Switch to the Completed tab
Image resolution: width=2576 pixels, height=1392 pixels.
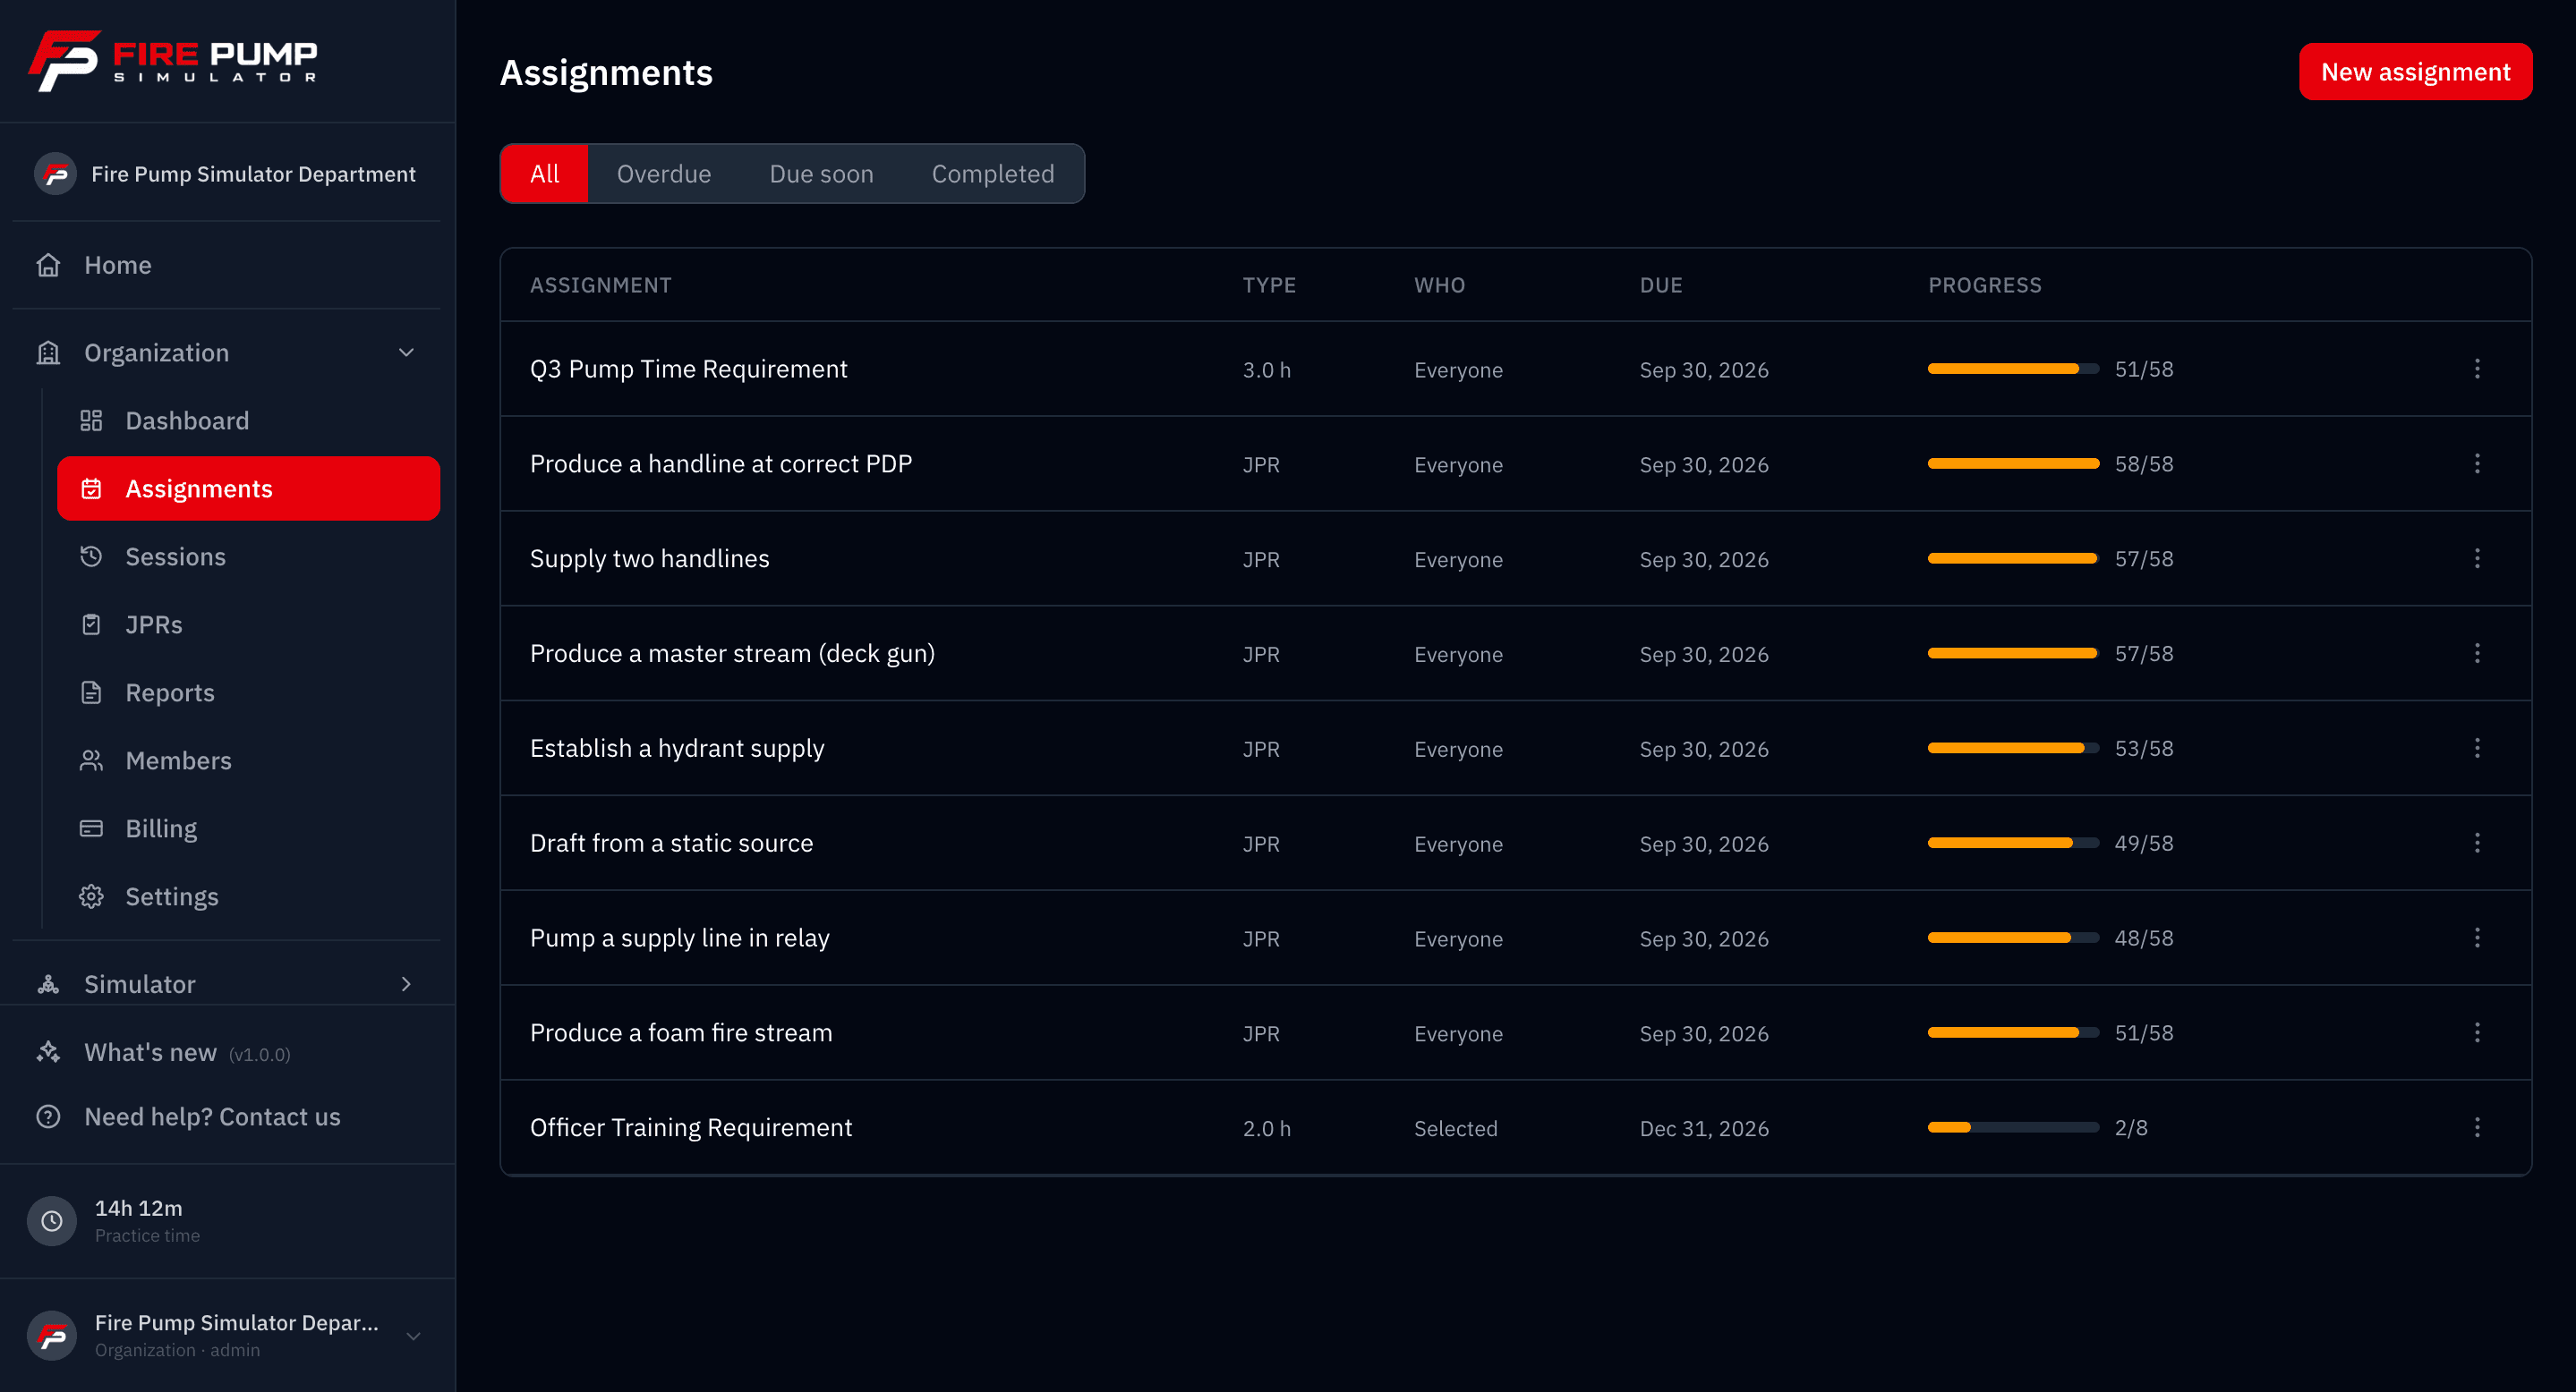tap(993, 174)
